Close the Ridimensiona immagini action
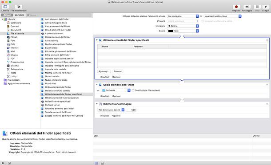271x165 pixels. [267, 104]
